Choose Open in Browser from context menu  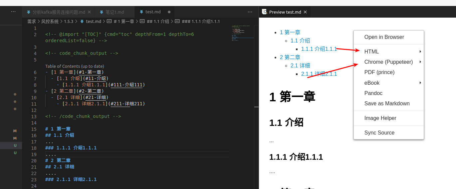click(389, 37)
